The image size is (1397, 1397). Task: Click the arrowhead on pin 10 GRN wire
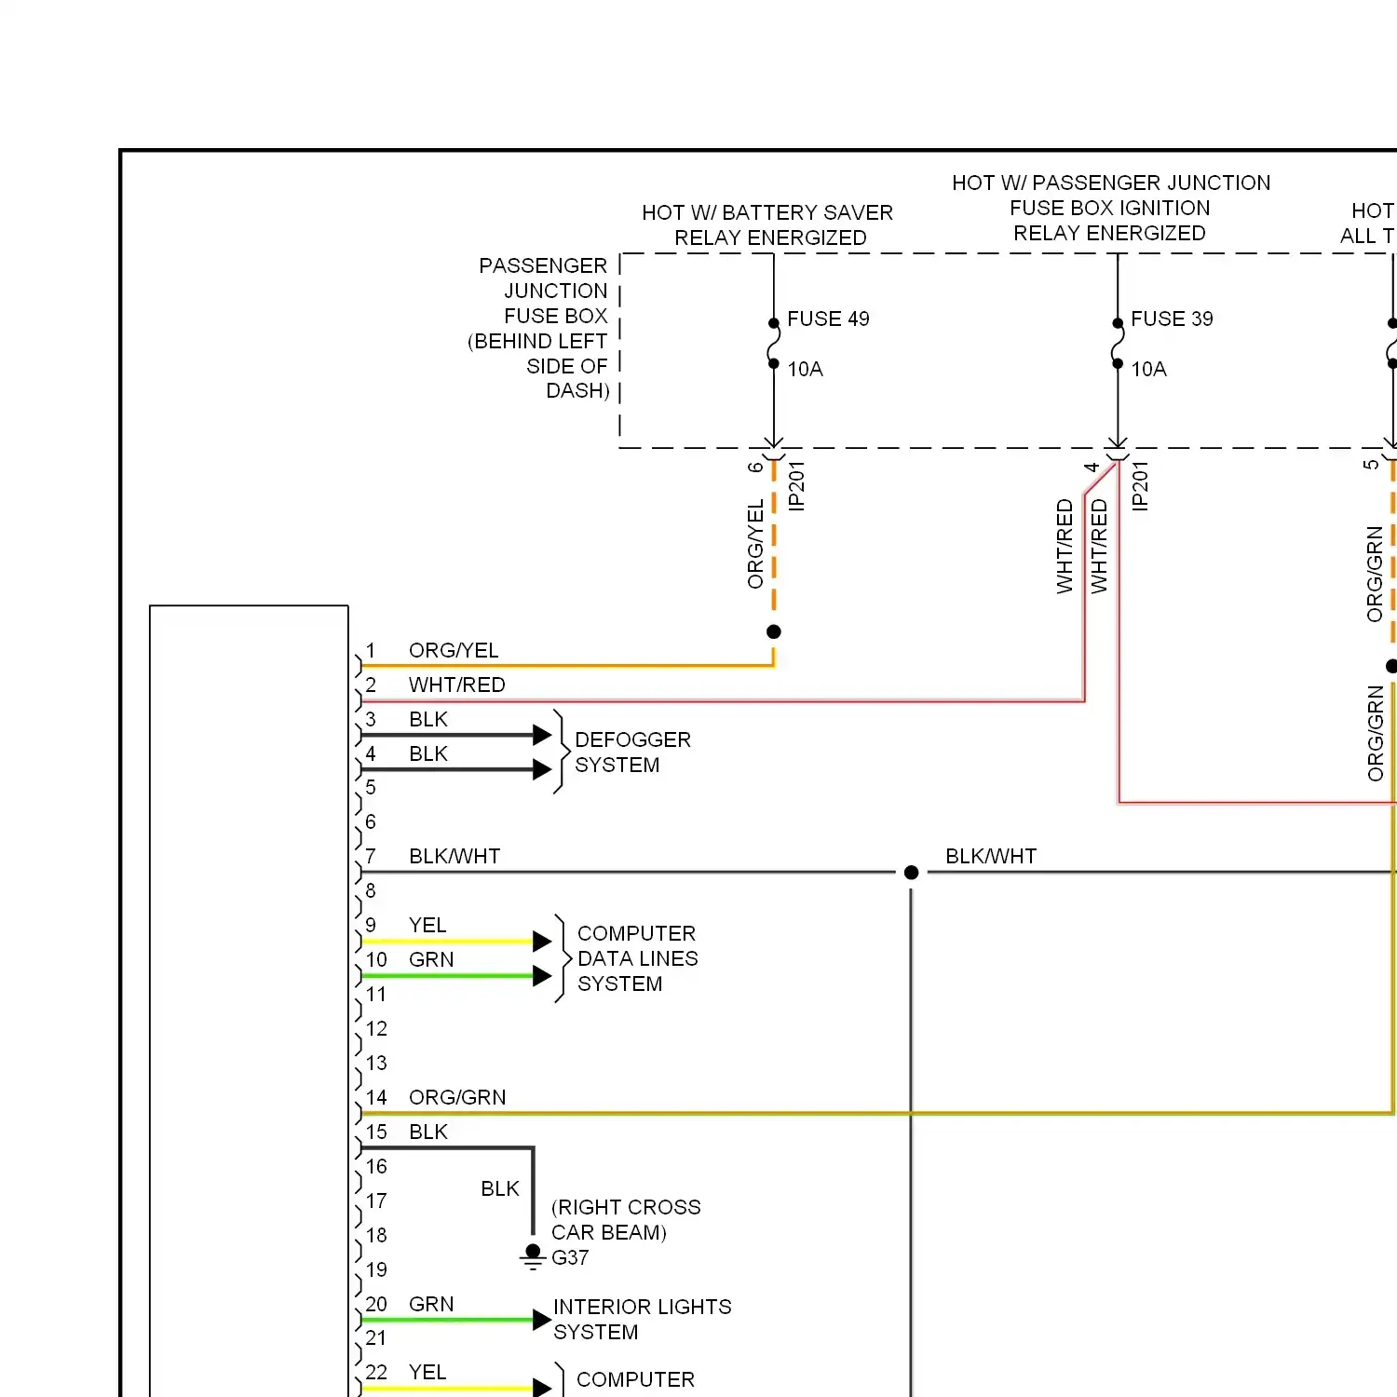point(542,976)
